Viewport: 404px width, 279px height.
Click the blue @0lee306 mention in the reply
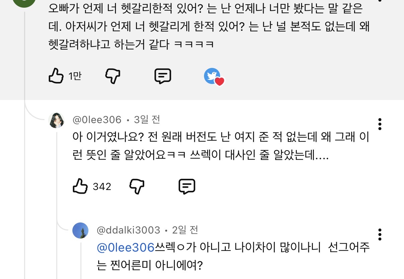125,248
